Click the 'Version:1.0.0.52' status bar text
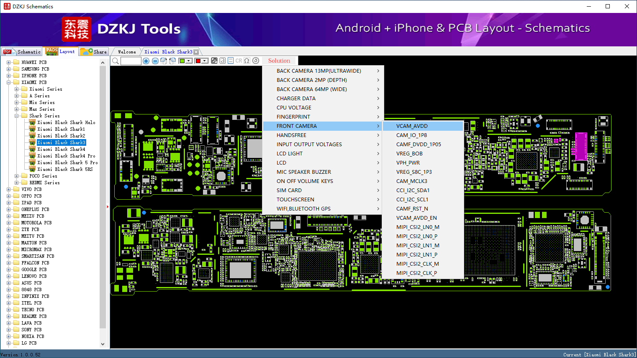637x358 pixels. (x=21, y=355)
